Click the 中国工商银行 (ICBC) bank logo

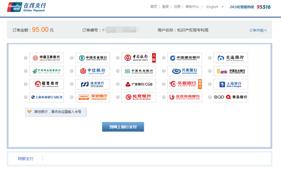47,58
